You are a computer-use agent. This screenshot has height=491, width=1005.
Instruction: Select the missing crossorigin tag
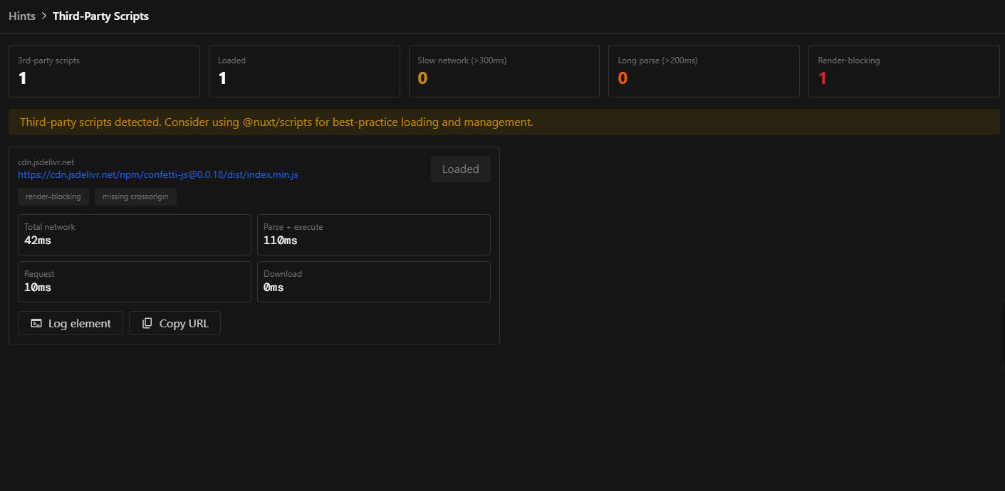(x=135, y=196)
